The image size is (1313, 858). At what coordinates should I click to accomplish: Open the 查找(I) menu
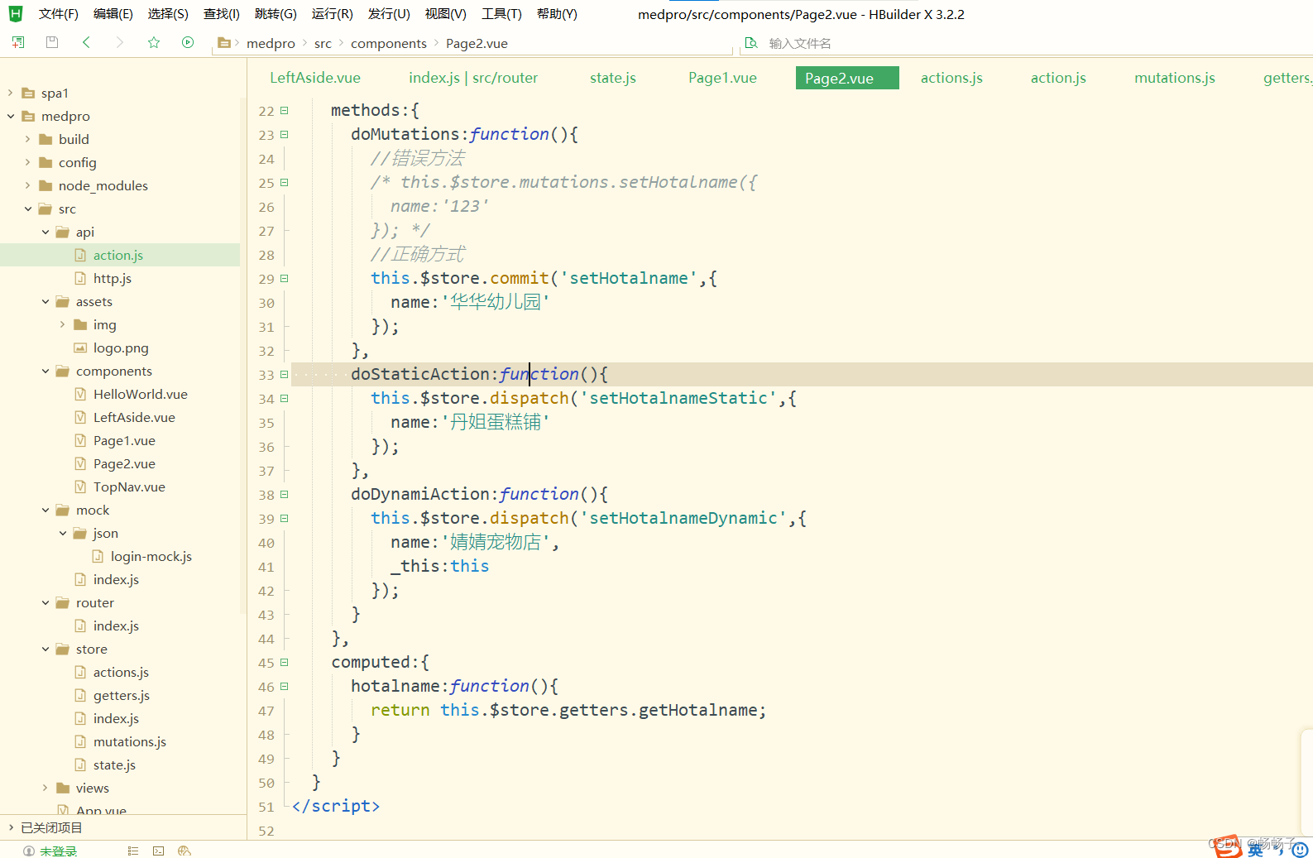click(222, 14)
